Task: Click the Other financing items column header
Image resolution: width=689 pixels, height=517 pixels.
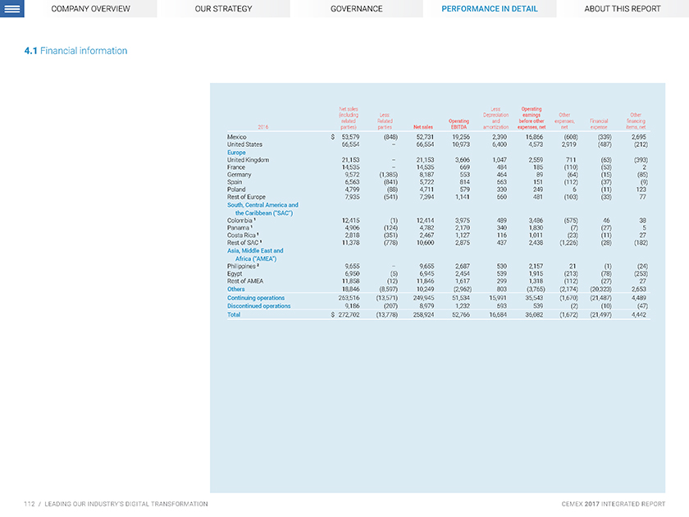Action: [636, 121]
